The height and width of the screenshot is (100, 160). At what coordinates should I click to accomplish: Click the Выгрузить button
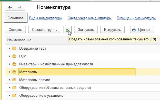pyautogui.click(x=112, y=30)
